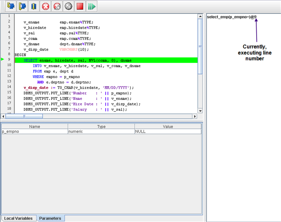Screen dimensions: 281x222
Task: Click the solid red circle X icon
Action: (x=46, y=6)
